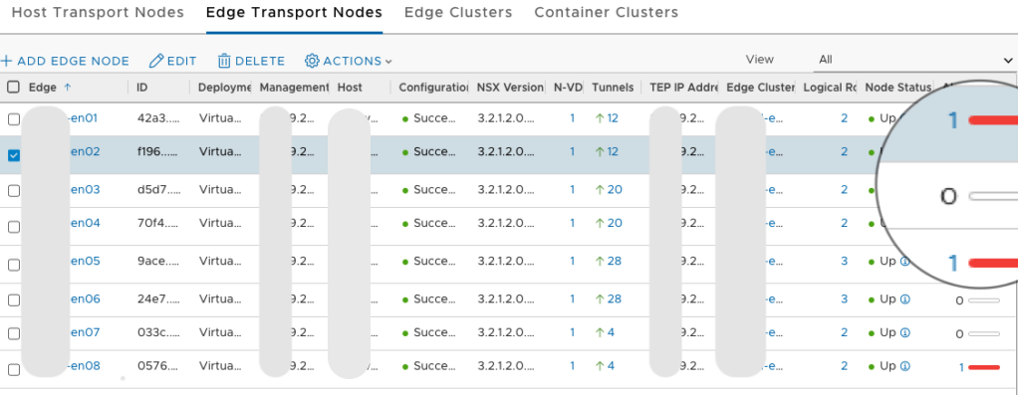Check the en05 row checkbox
The width and height of the screenshot is (1018, 395).
pyautogui.click(x=14, y=265)
